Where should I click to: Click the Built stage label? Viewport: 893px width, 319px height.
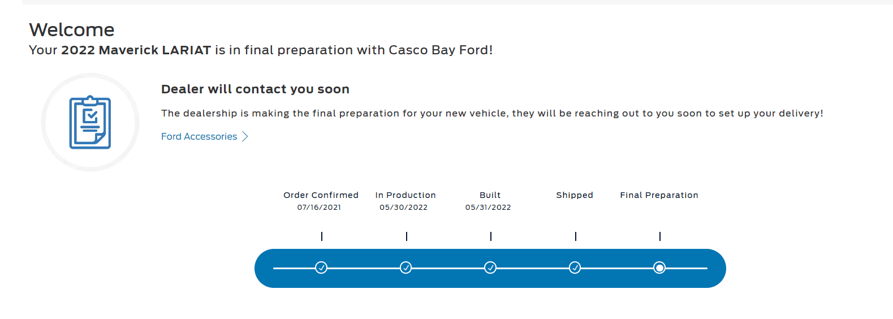click(490, 195)
